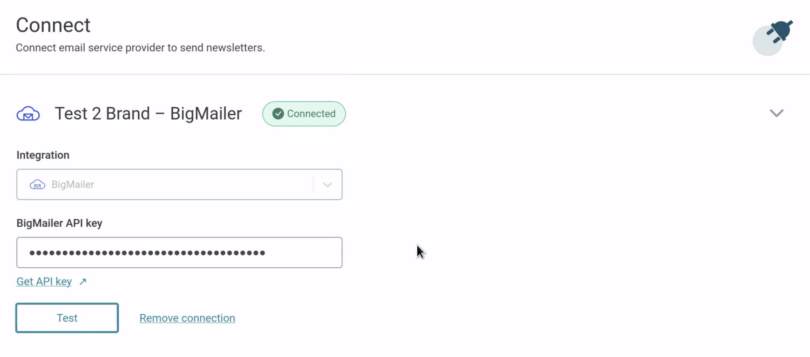This screenshot has height=357, width=810.
Task: Click the green checkmark in Connected badge
Action: pos(278,114)
